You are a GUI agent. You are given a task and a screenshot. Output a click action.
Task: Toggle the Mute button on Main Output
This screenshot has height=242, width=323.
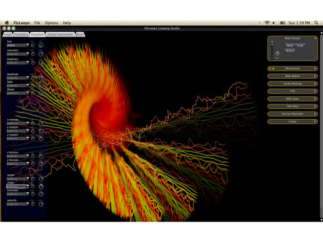pyautogui.click(x=290, y=46)
